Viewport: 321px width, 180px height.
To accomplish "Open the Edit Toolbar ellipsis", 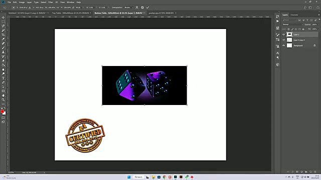I will coord(3,104).
